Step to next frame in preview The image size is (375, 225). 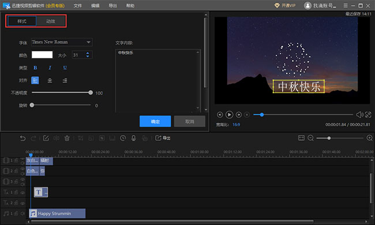(x=238, y=115)
